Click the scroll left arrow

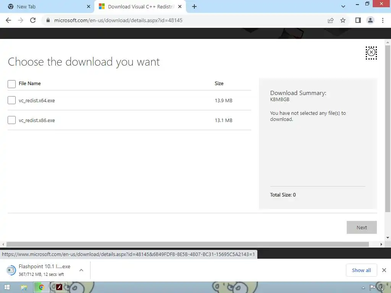(x=3, y=245)
